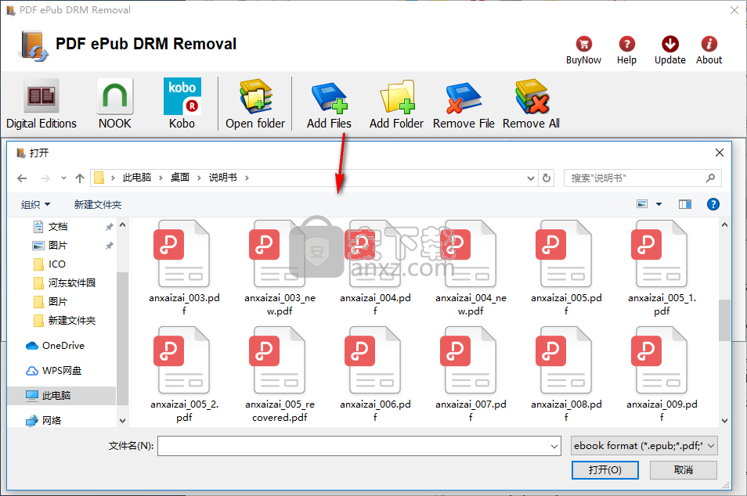Screen dimensions: 747x496
Task: Select 河东软件园 folder in sidebar
Action: 71,282
